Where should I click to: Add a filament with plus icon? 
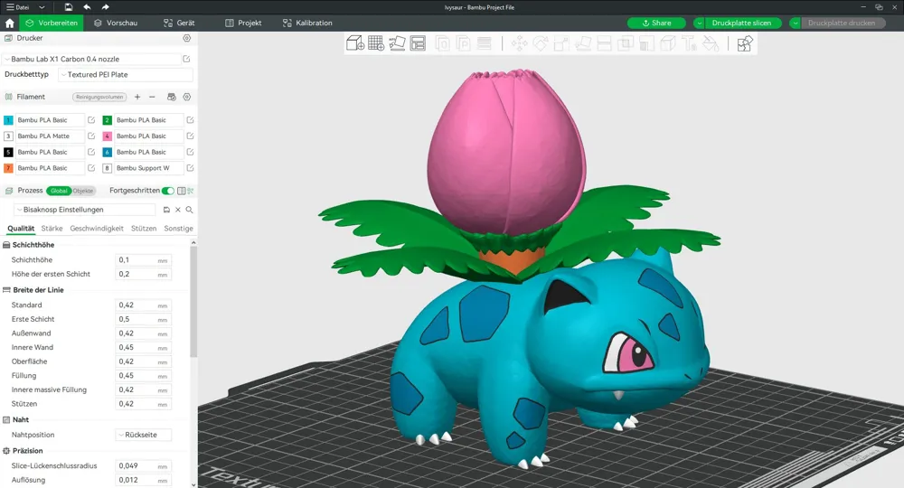137,97
